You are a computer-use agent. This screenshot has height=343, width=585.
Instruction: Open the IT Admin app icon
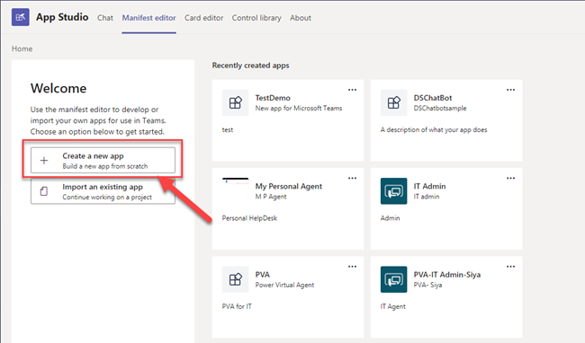coord(393,191)
